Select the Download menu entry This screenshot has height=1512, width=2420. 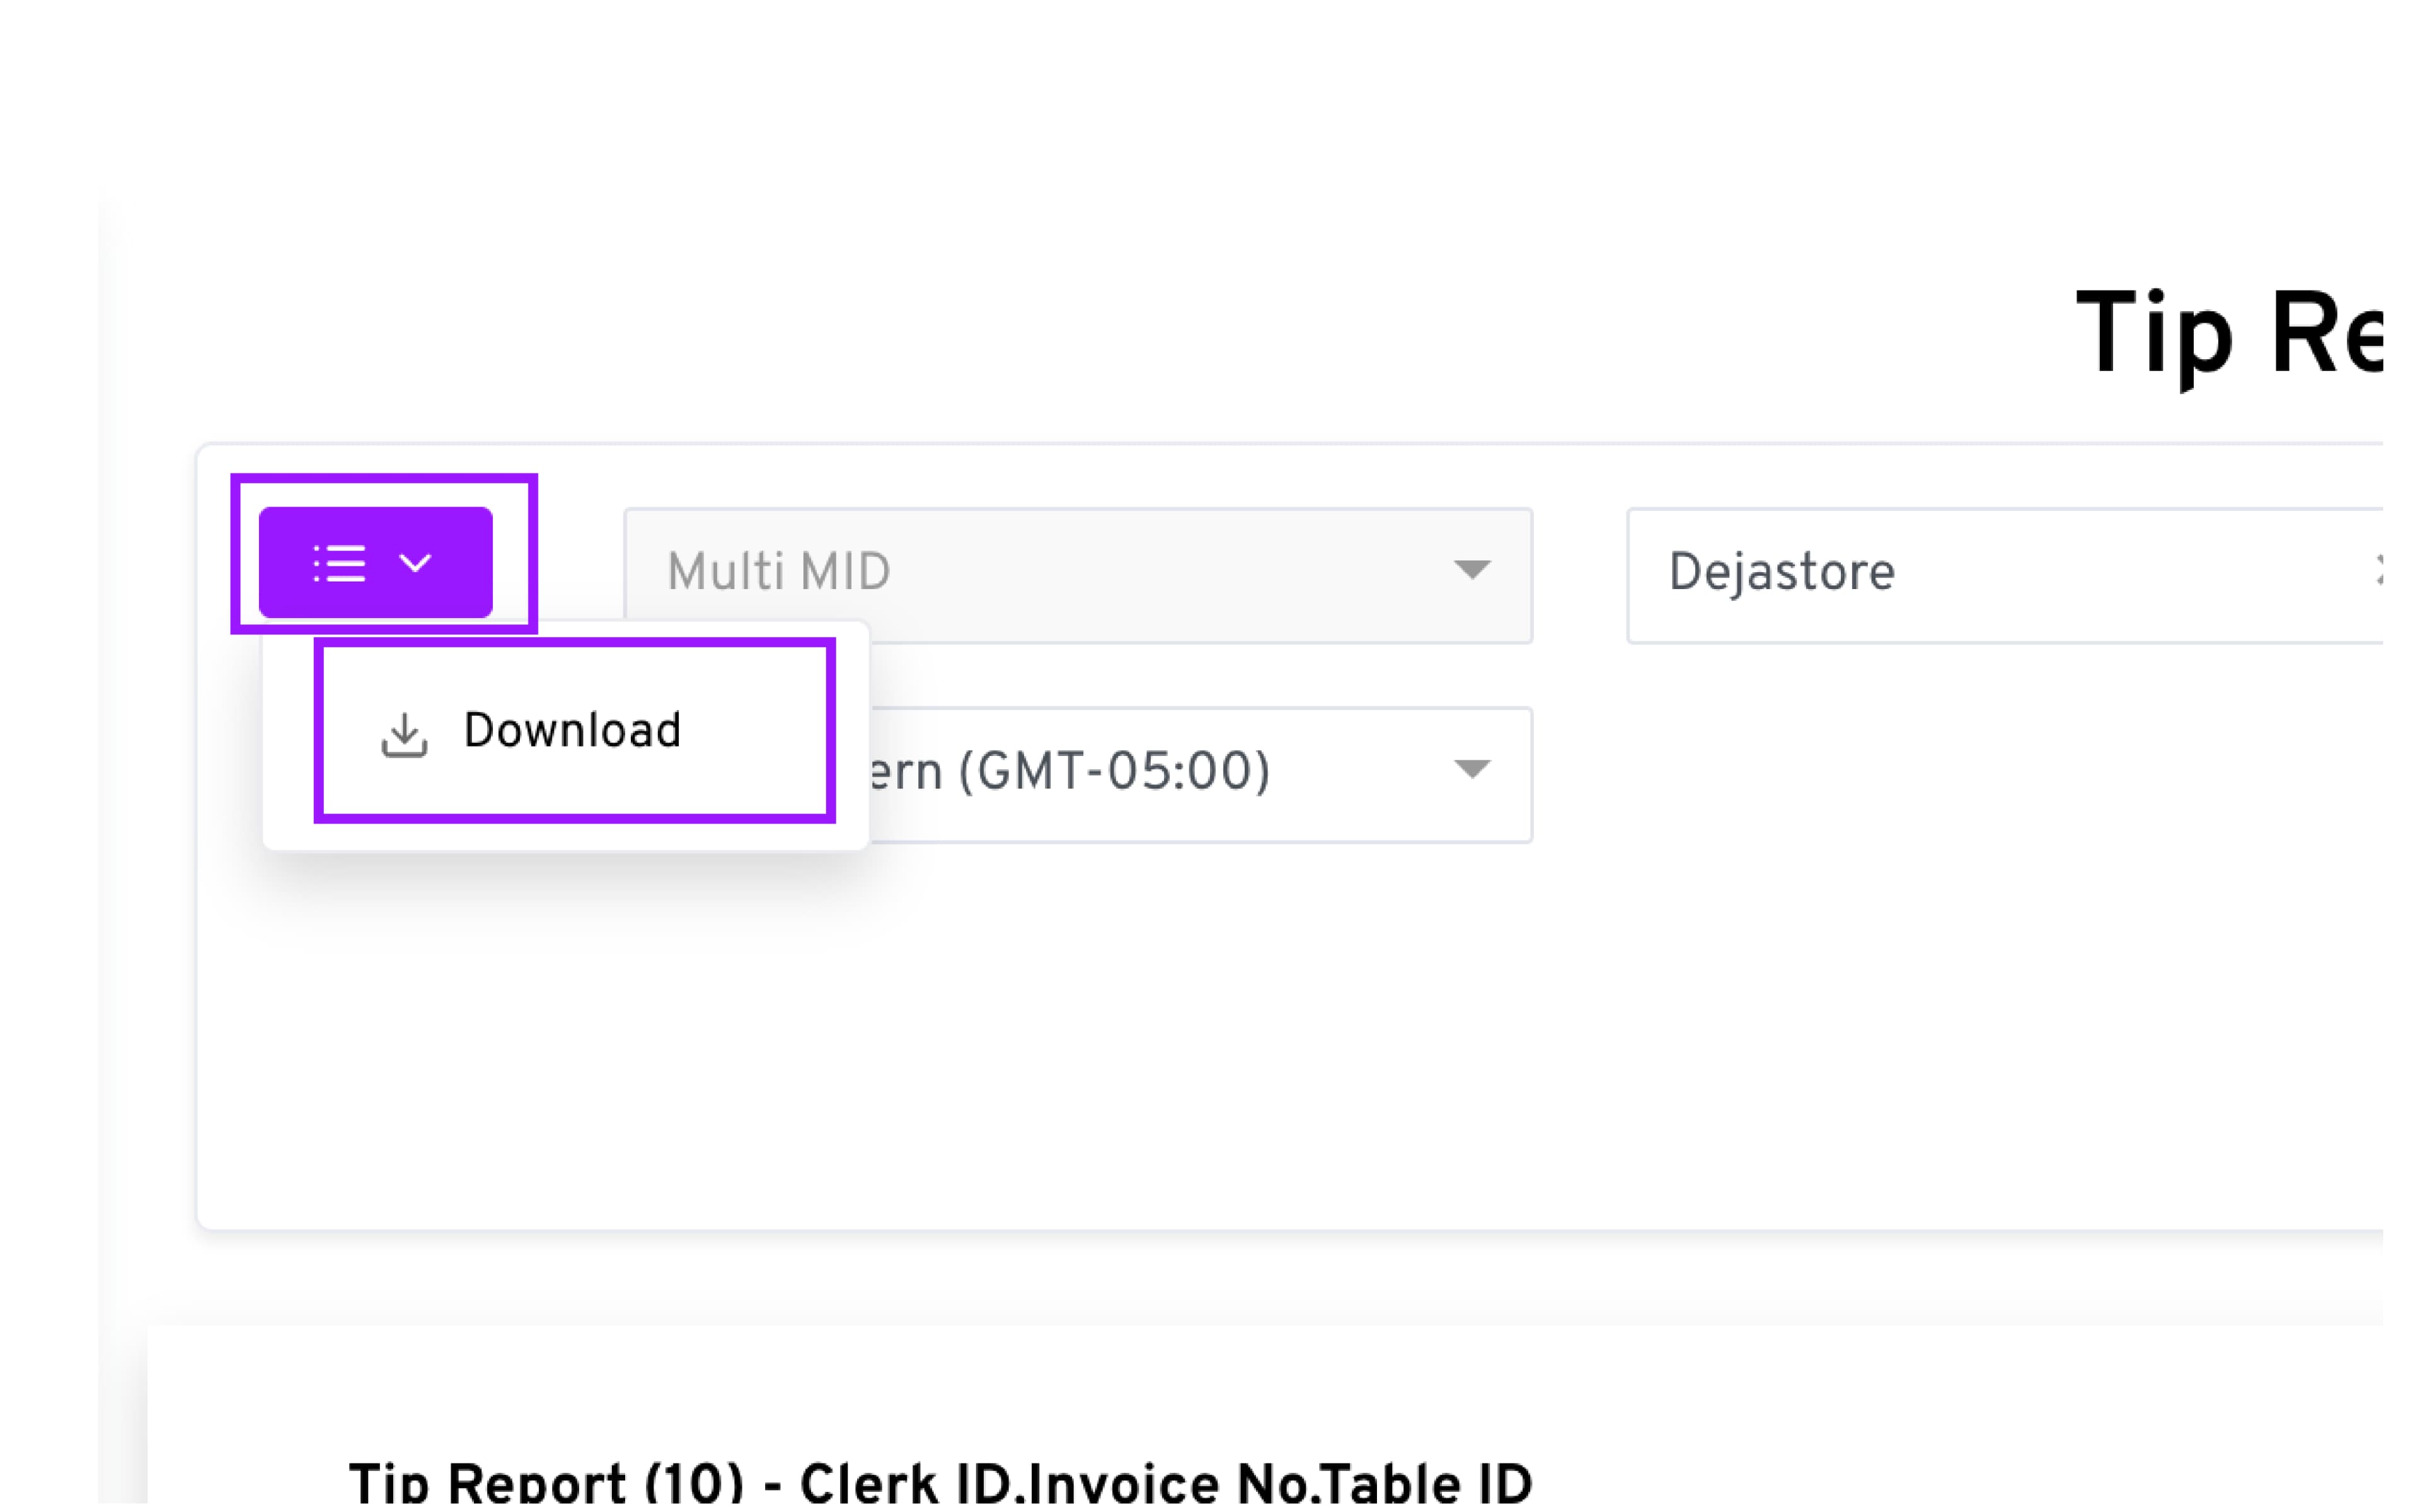point(572,730)
